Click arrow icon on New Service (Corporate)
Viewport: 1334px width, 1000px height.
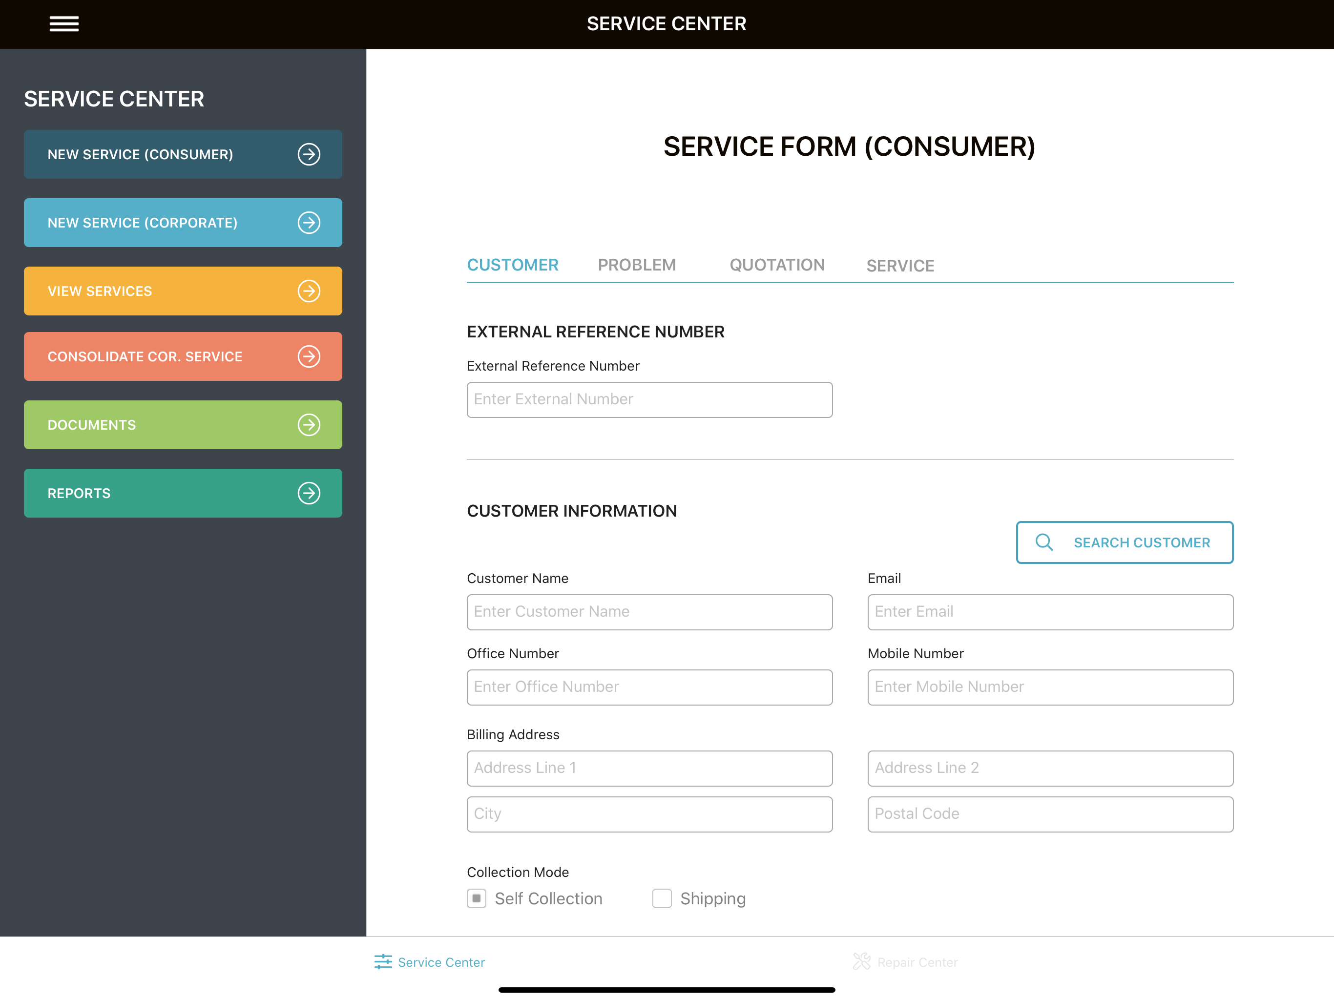coord(309,223)
